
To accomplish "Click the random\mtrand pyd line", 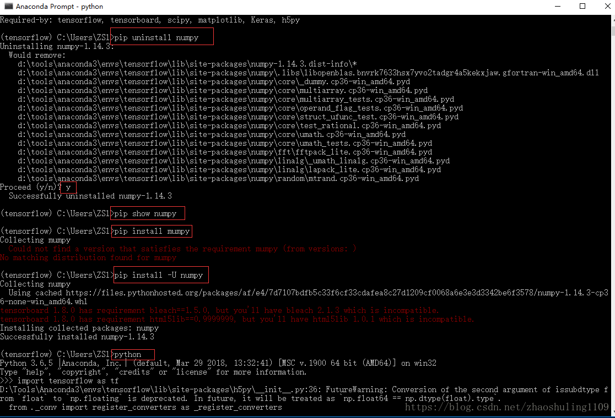I will point(218,178).
